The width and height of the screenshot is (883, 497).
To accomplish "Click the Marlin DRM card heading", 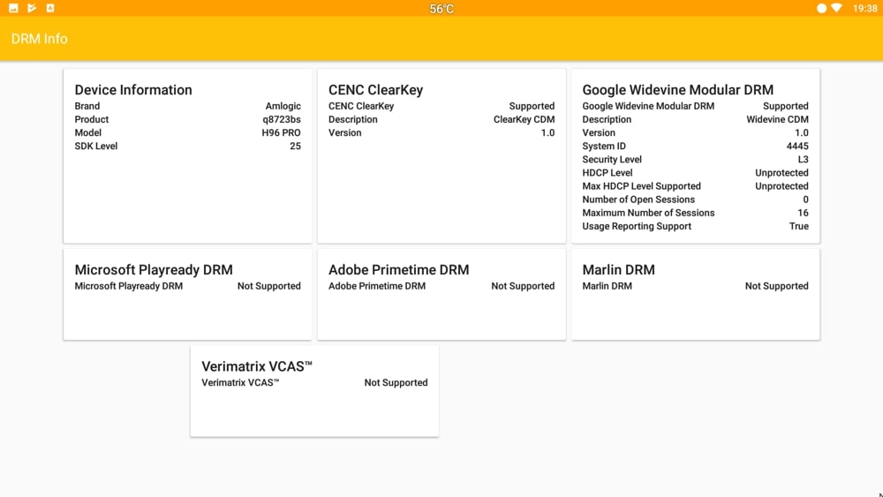I will [x=618, y=270].
